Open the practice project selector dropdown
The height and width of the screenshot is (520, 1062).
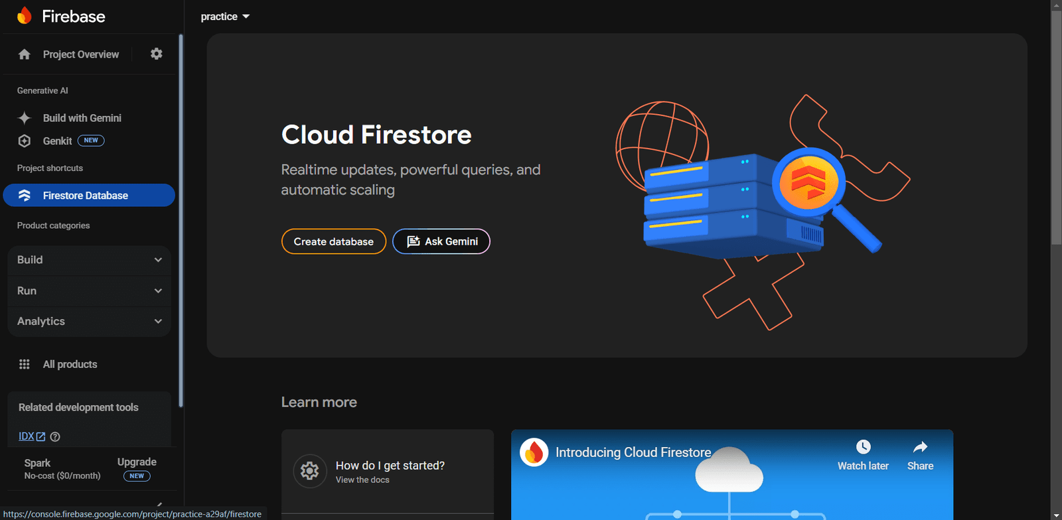[x=225, y=17]
